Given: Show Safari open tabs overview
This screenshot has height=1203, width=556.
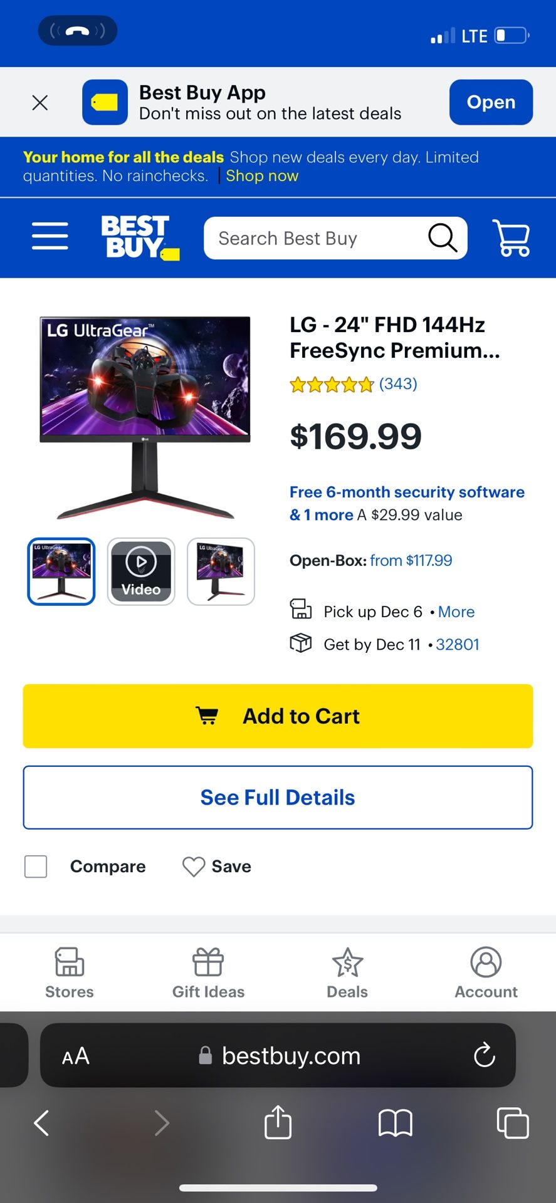Looking at the screenshot, I should (512, 1122).
